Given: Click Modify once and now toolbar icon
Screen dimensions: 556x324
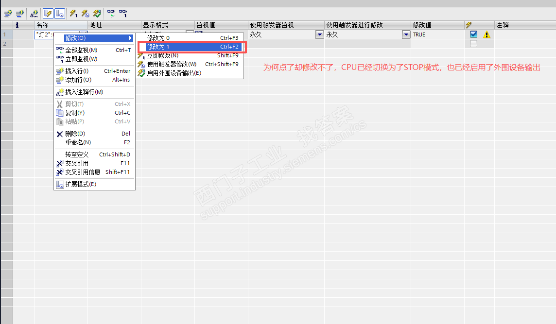Looking at the screenshot, I should click(x=73, y=14).
